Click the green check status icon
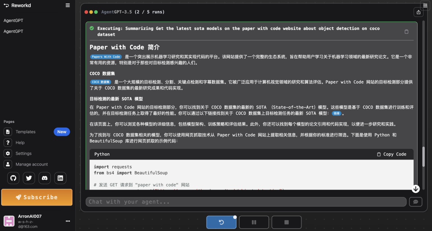This screenshot has height=231, width=432. coord(92,28)
